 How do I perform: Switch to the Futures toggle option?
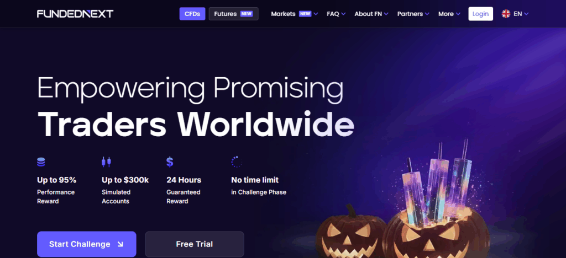coord(234,14)
